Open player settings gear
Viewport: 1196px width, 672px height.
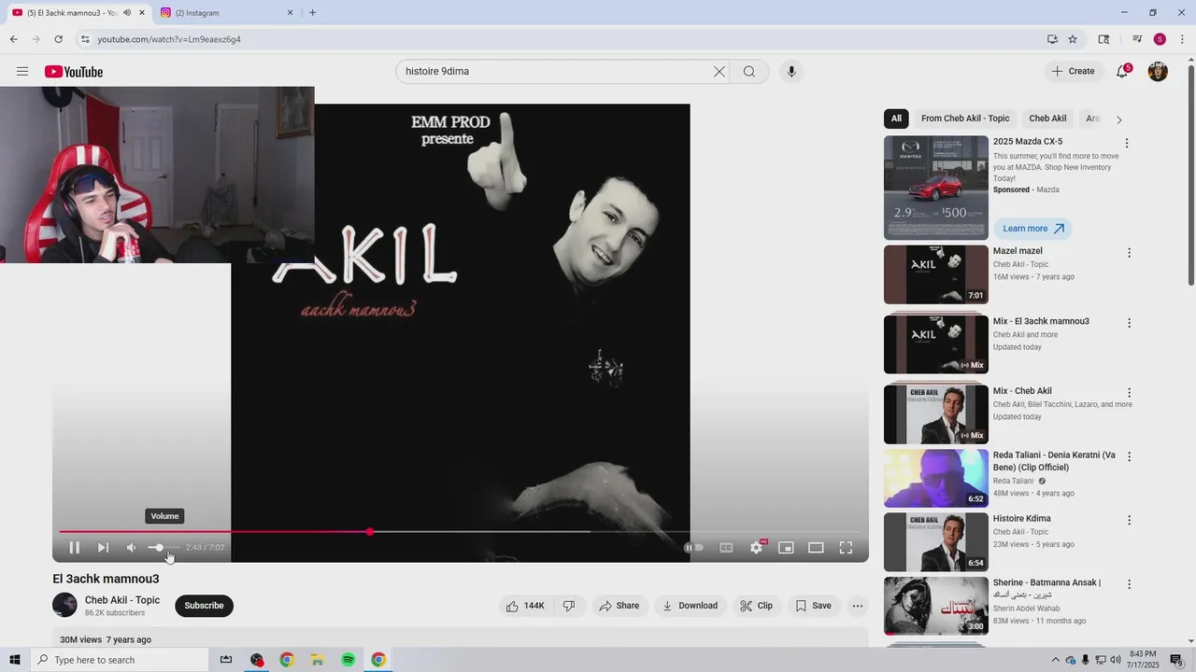click(x=757, y=548)
